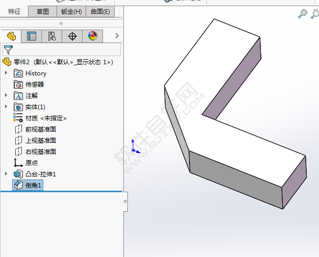Image resolution: width=319 pixels, height=257 pixels.
Task: Click the 原点 origin icon
Action: 18,163
